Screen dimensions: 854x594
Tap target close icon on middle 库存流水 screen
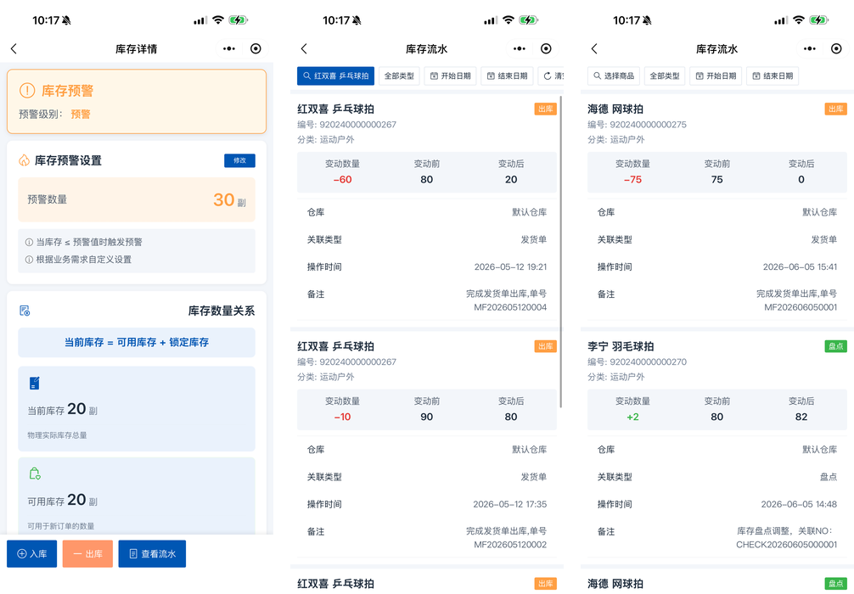point(546,49)
